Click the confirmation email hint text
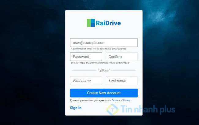The height and width of the screenshot is (125, 199). coord(99,49)
